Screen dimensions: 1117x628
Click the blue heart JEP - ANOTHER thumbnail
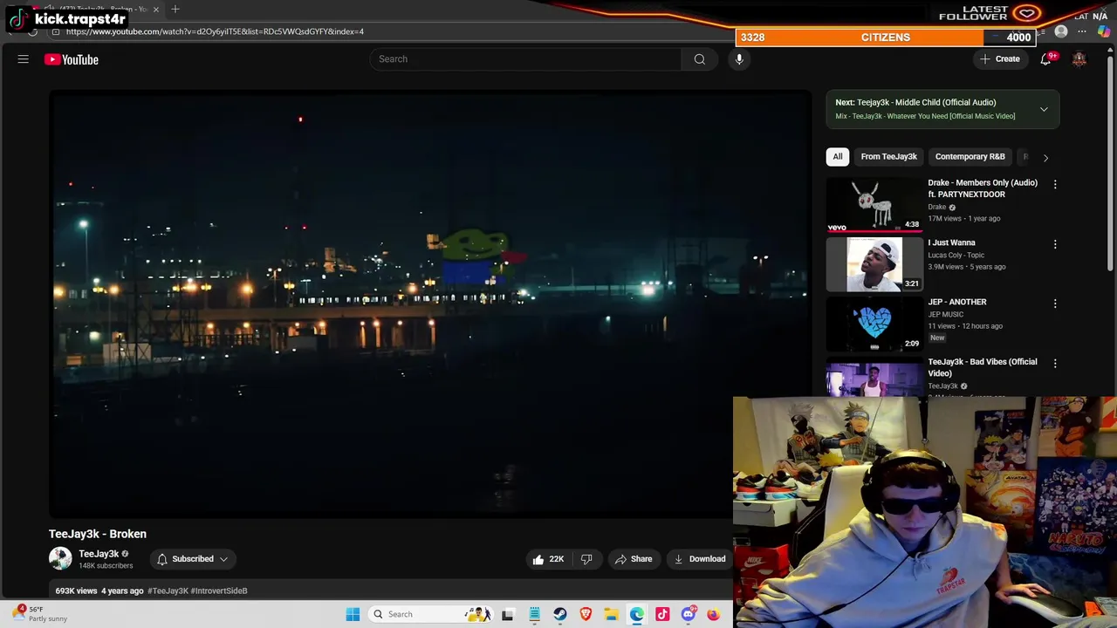coord(874,324)
